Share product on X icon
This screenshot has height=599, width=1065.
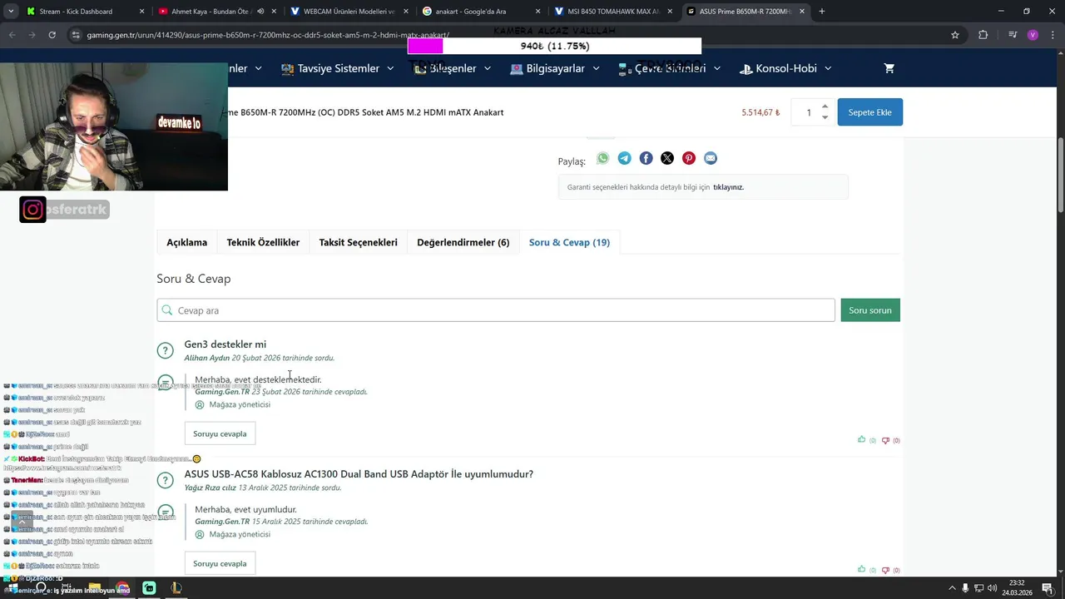(x=667, y=158)
